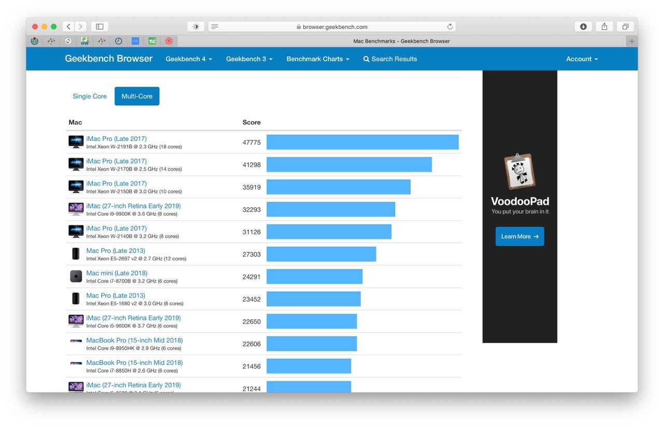Open the BW bookmark icon
664x427 pixels.
(84, 41)
